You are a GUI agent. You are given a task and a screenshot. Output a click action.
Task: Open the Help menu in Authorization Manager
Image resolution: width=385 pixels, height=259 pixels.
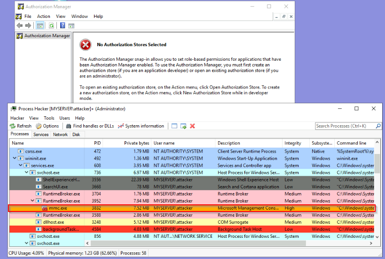click(98, 16)
